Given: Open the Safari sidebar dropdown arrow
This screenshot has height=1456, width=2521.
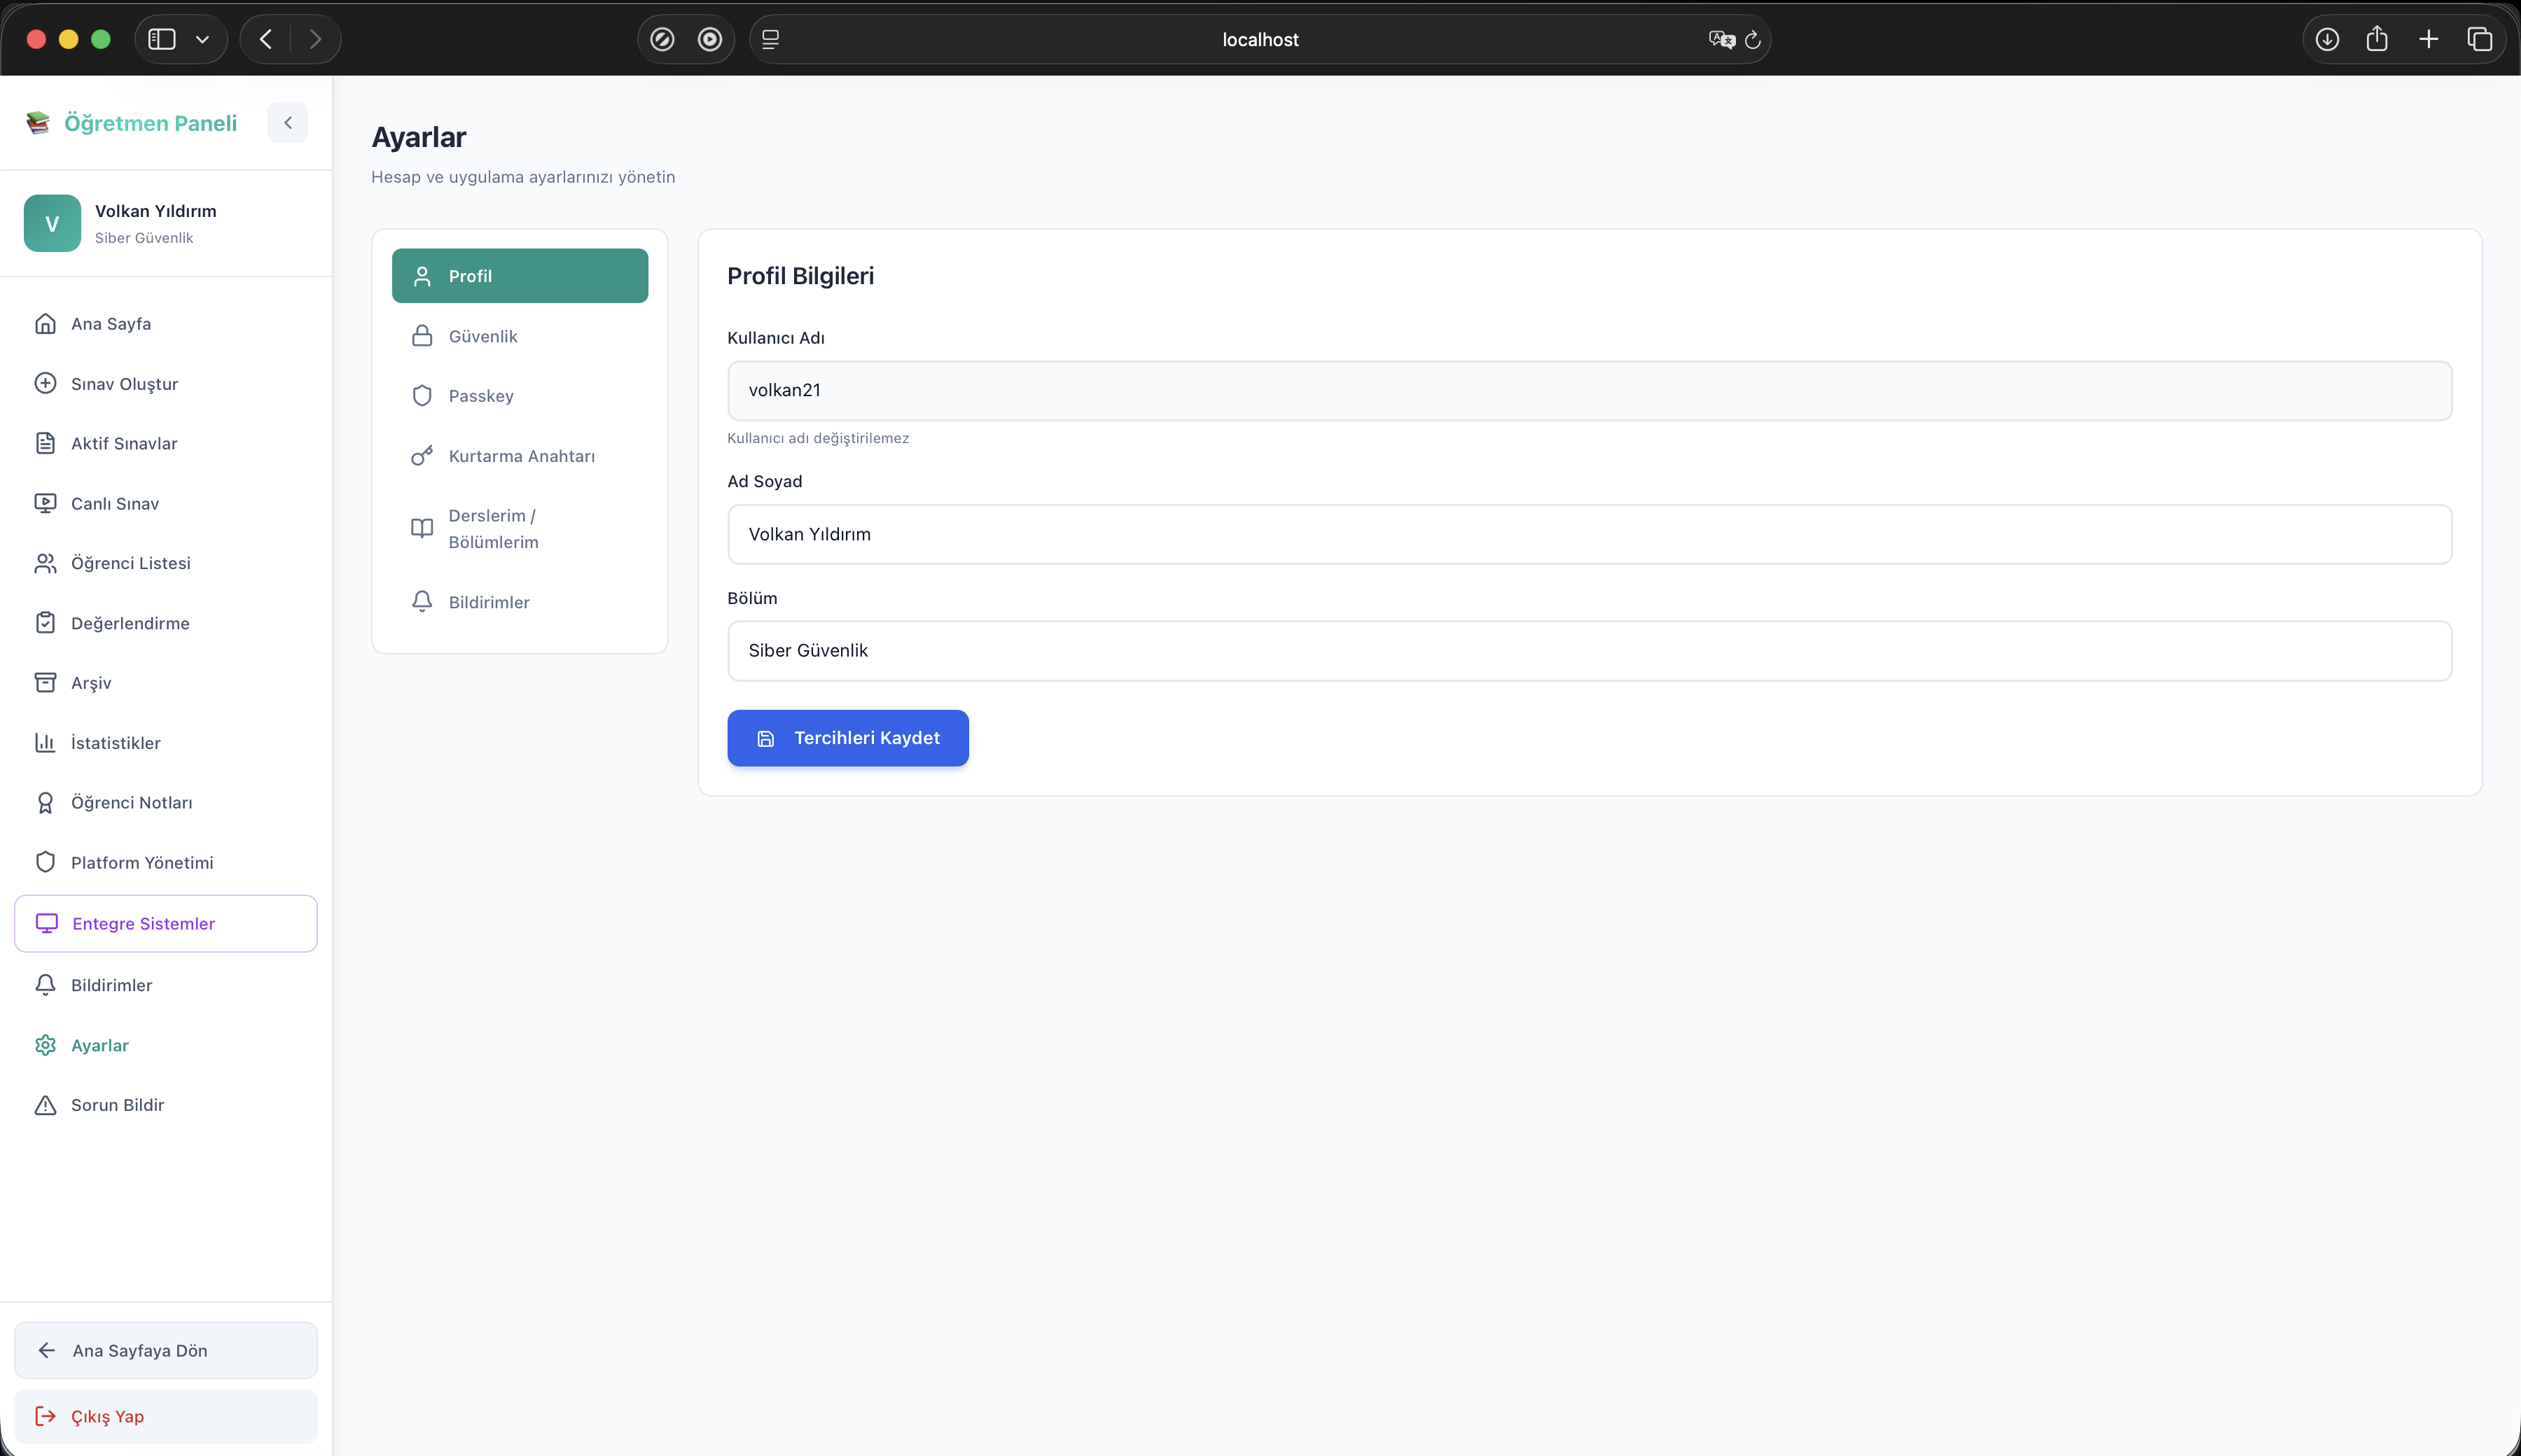Looking at the screenshot, I should click(202, 39).
